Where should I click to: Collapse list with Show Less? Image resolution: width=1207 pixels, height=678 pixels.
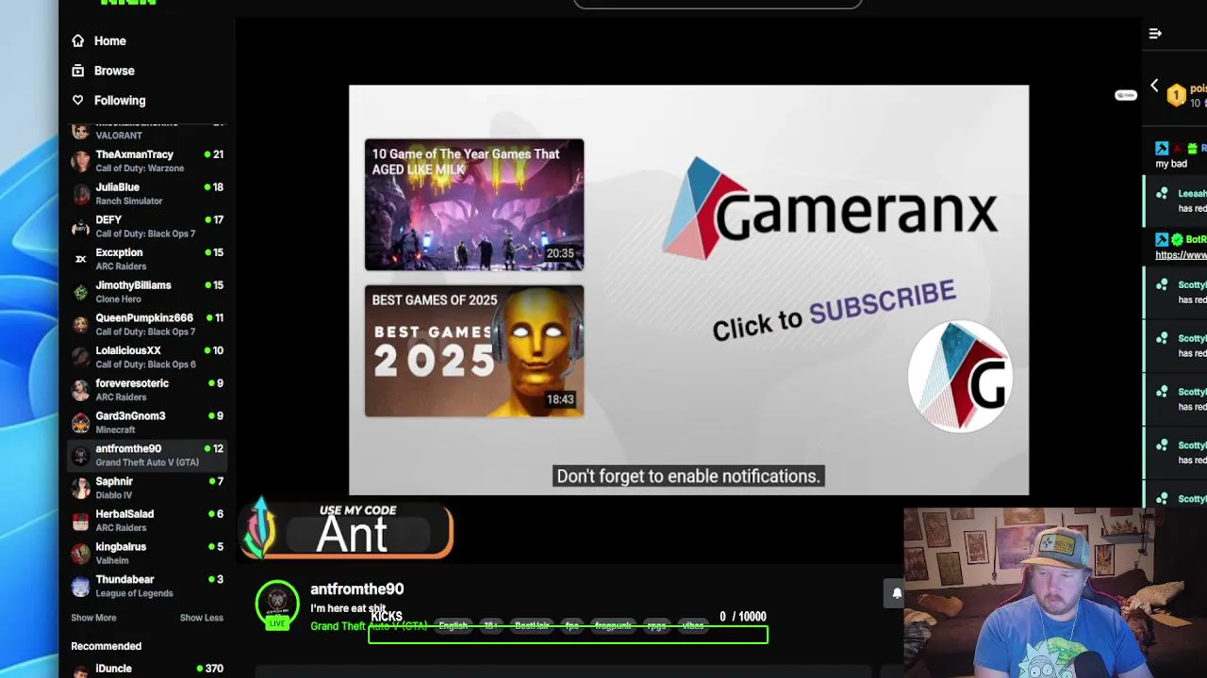(201, 618)
